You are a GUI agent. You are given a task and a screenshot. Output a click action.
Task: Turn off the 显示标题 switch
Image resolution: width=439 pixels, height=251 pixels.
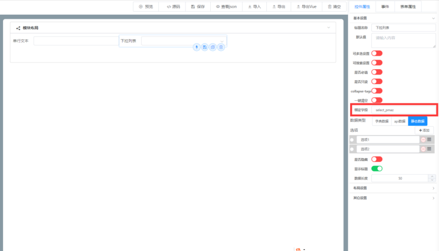click(377, 169)
